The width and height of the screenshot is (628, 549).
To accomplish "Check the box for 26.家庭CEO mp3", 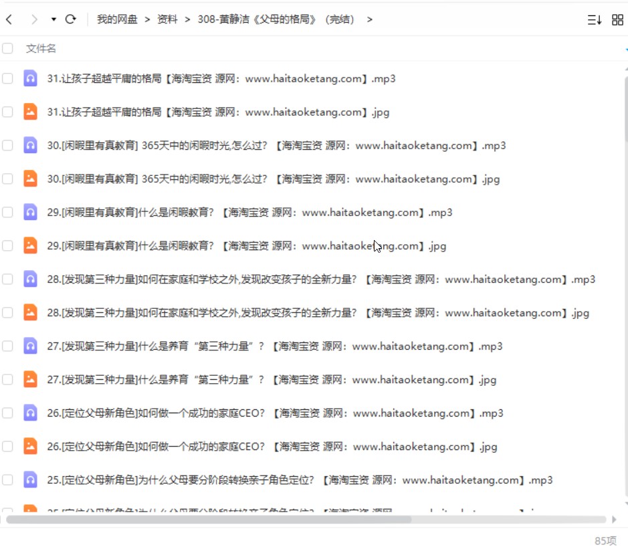I will [x=7, y=413].
